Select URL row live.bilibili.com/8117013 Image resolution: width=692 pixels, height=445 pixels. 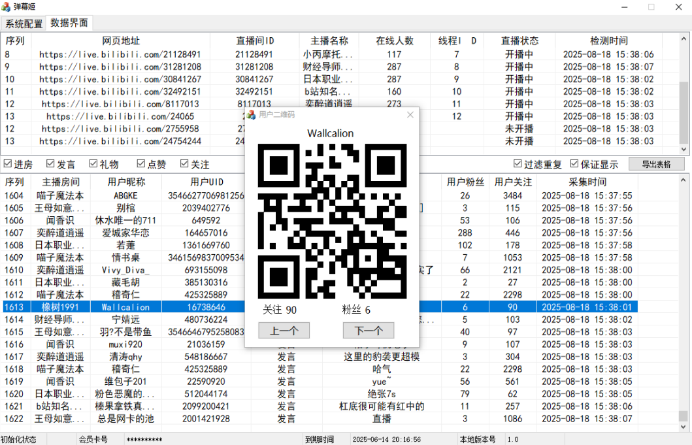120,104
